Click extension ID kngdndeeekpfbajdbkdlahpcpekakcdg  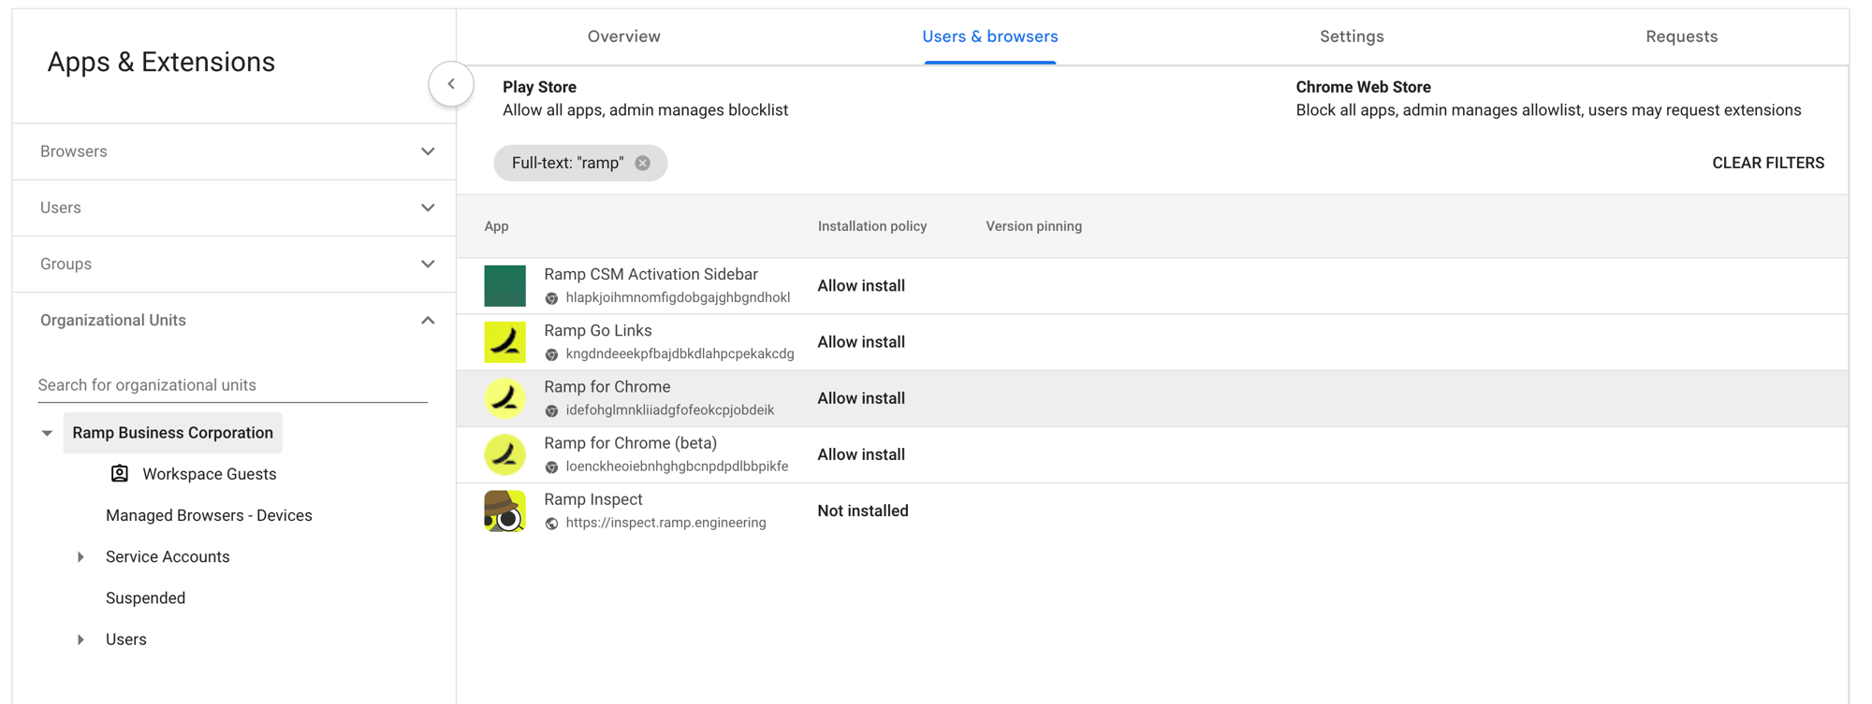coord(680,353)
